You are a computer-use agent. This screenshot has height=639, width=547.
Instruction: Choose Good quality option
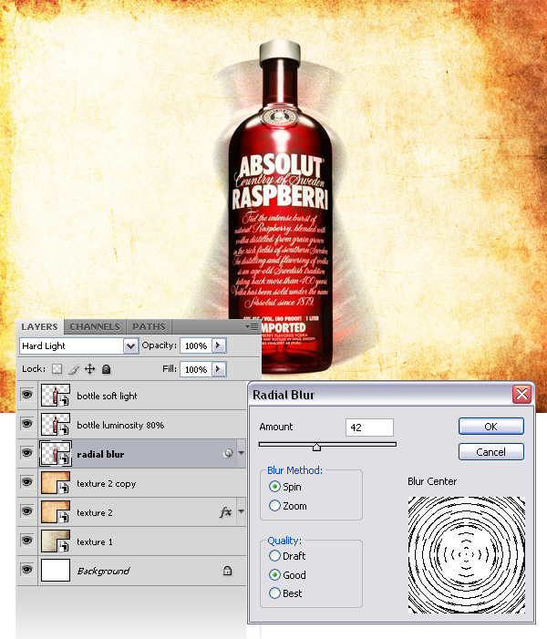[x=274, y=575]
